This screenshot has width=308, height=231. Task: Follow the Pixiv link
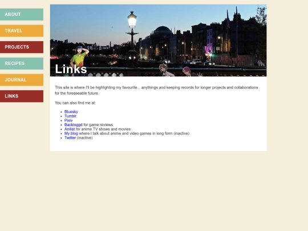click(x=68, y=120)
